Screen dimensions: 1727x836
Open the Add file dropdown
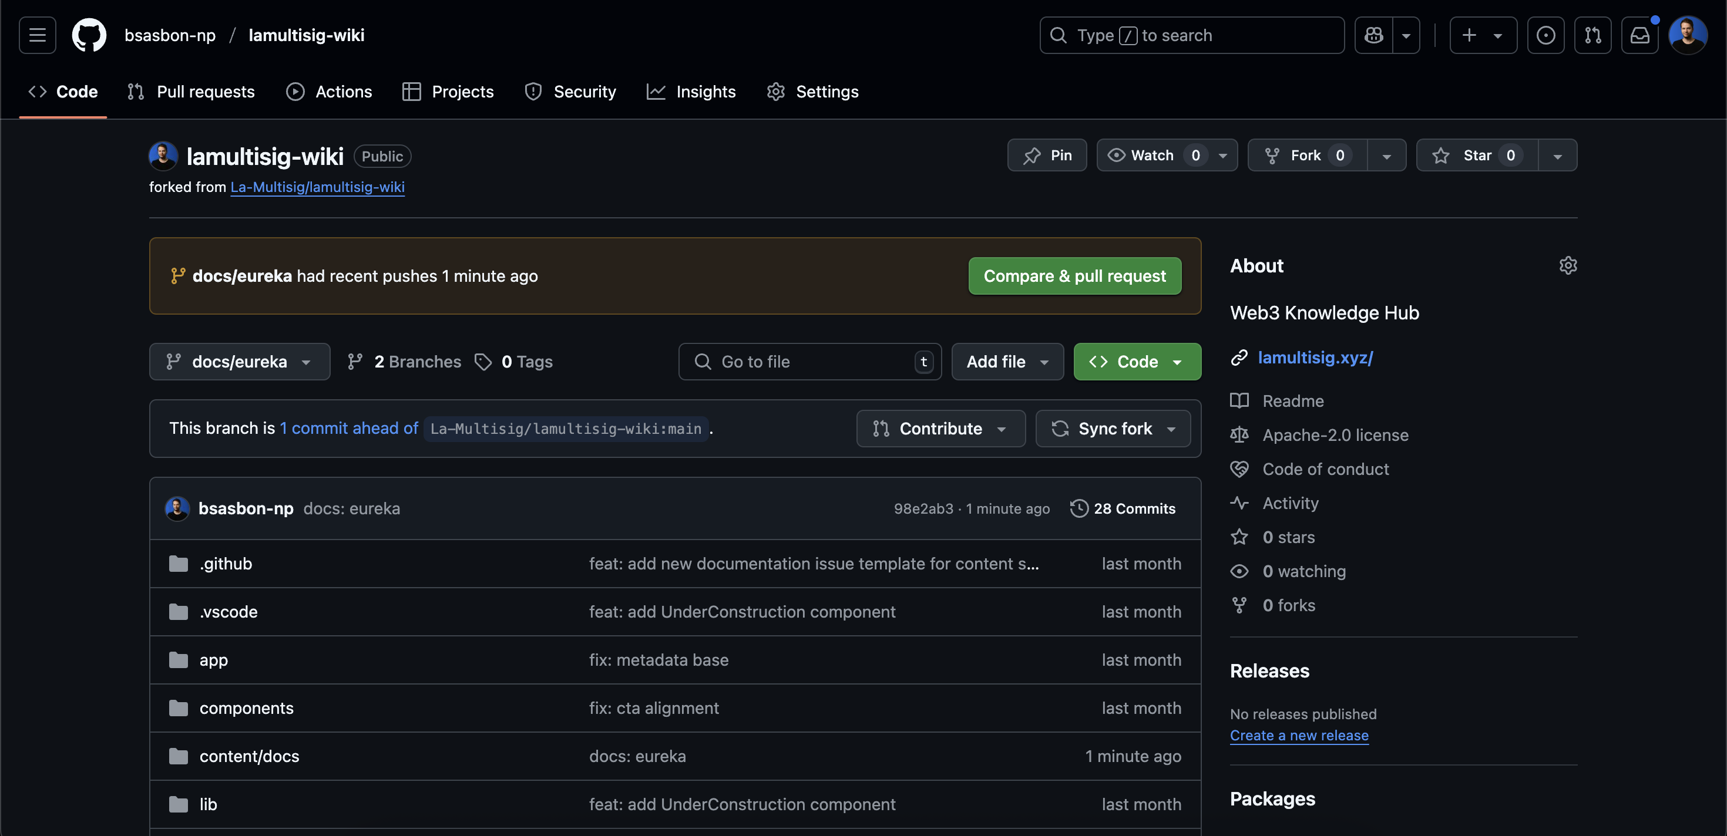point(1007,362)
